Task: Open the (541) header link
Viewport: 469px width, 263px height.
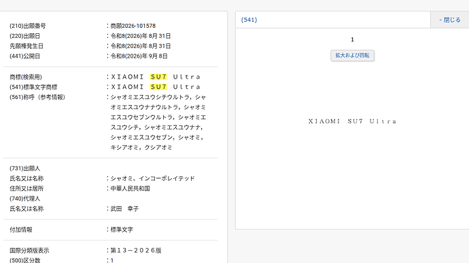Action: [249, 20]
